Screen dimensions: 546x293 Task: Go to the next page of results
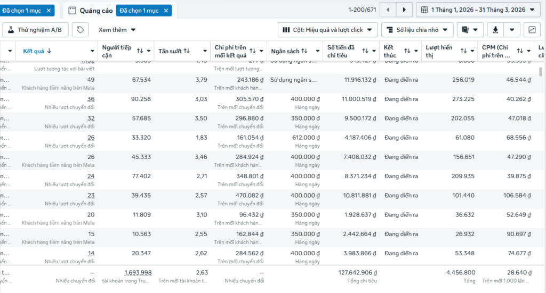point(405,10)
